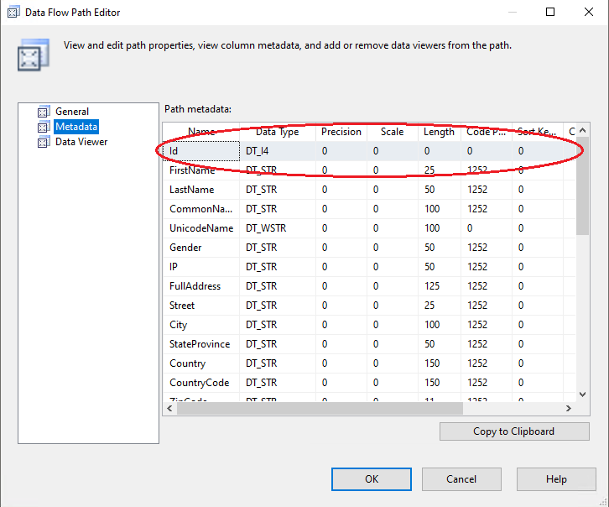
Task: Click the Metadata page icon
Action: pos(44,127)
